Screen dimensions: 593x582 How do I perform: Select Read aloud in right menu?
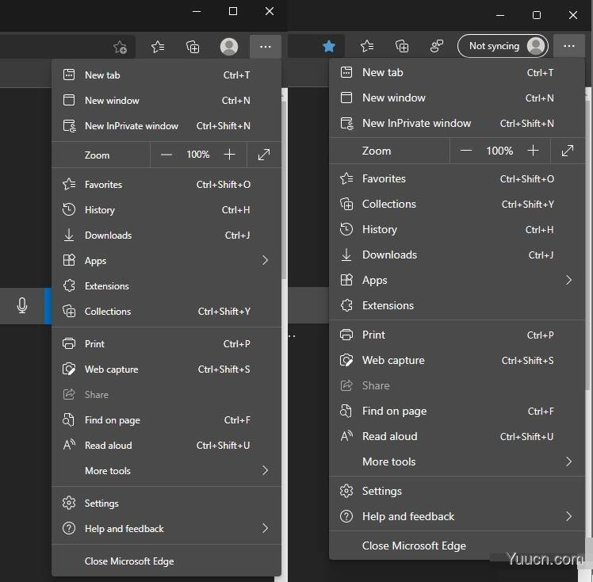pyautogui.click(x=457, y=436)
